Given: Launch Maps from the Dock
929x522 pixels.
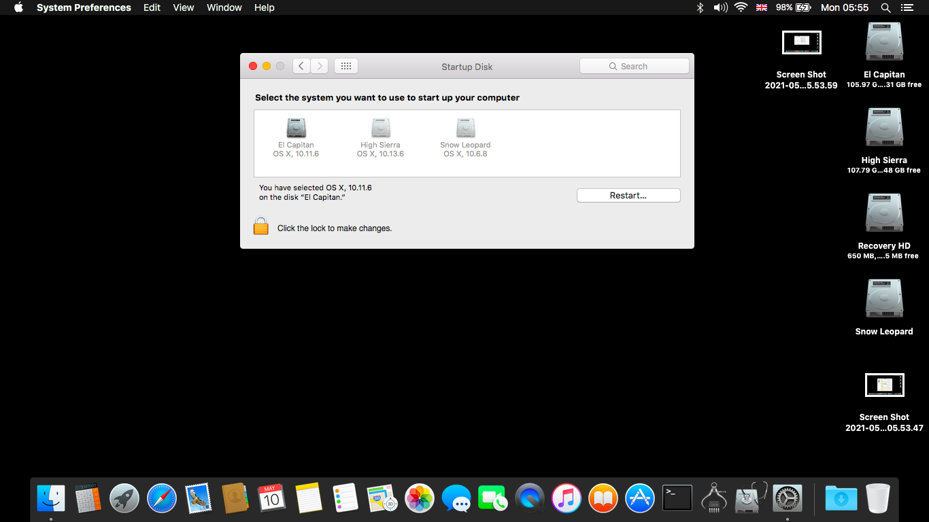Looking at the screenshot, I should click(382, 498).
